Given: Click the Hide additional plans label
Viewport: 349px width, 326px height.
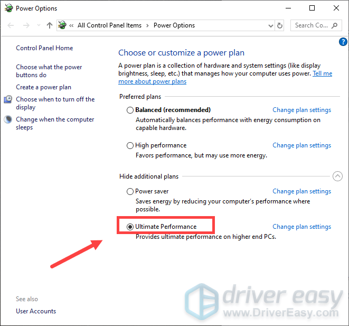Looking at the screenshot, I should click(x=149, y=176).
